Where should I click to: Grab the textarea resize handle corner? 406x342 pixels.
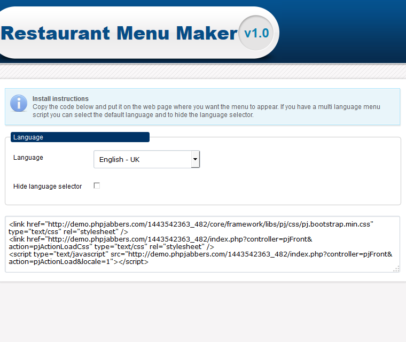click(396, 269)
